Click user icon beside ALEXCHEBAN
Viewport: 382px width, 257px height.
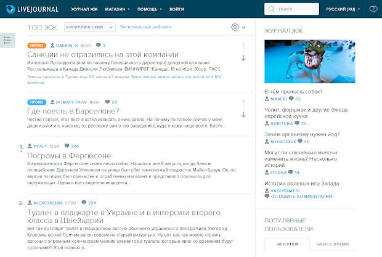30,202
